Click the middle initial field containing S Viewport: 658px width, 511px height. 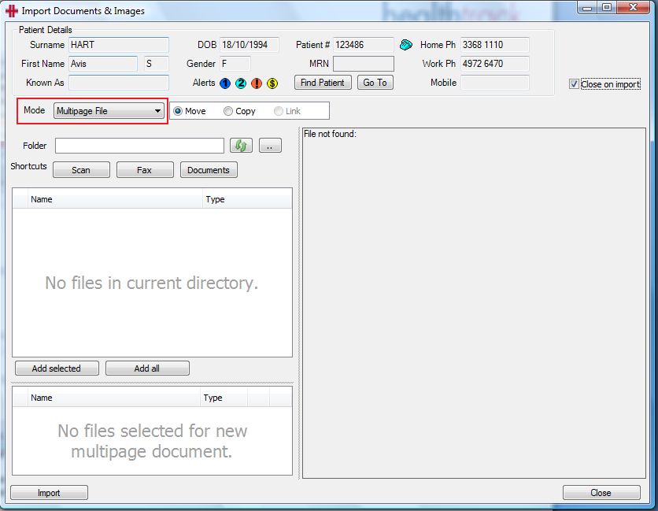(x=156, y=64)
